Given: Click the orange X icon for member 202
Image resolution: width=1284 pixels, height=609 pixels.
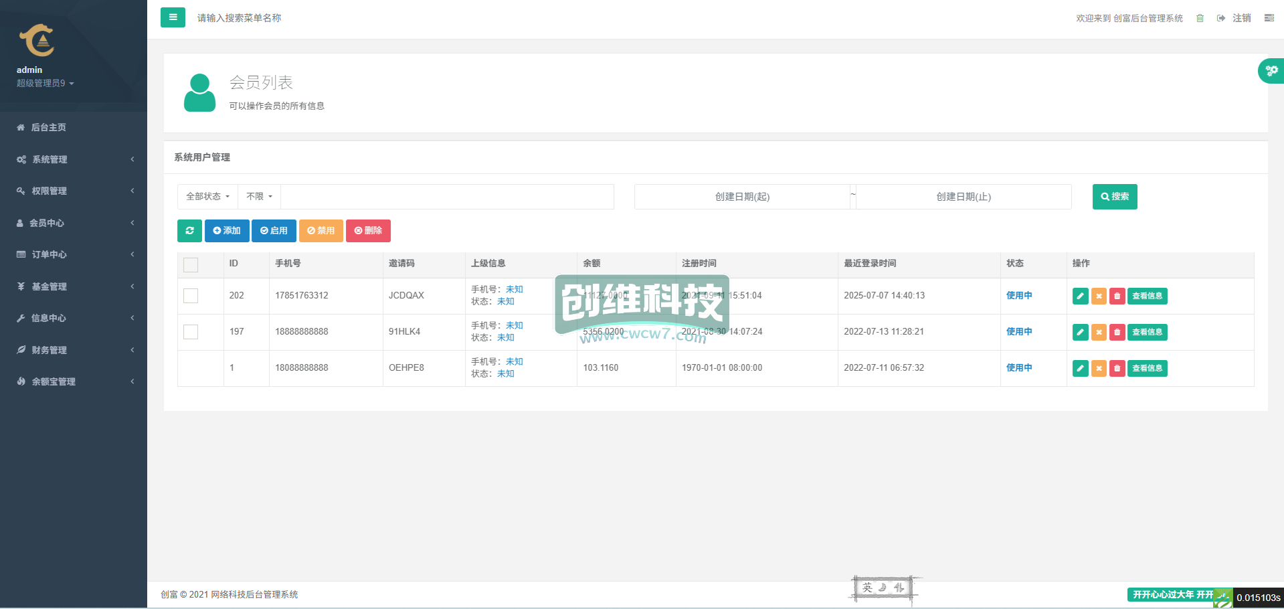Looking at the screenshot, I should [x=1099, y=296].
